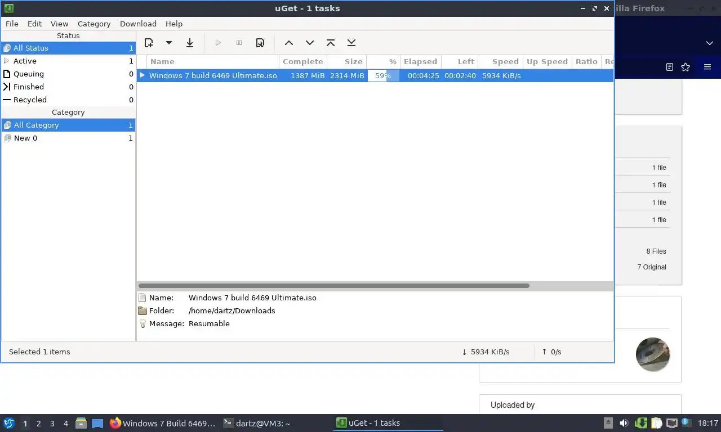Viewport: 721px width, 432px height.
Task: Select All Category in Category list
Action: (68, 125)
